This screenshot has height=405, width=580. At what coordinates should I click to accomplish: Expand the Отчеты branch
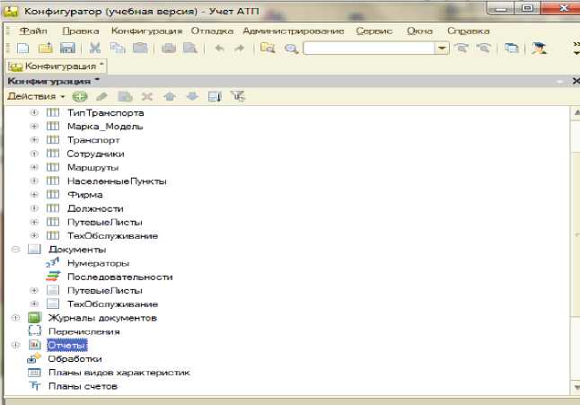15,345
